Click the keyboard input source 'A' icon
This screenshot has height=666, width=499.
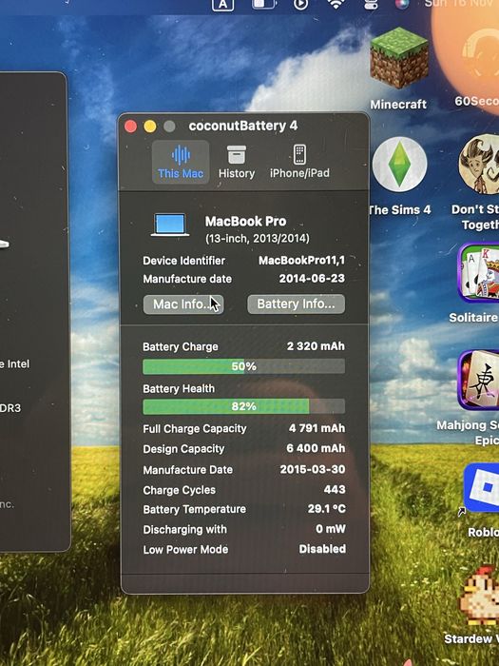(x=222, y=5)
